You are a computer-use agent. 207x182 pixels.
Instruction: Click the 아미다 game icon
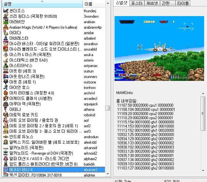click(6, 33)
